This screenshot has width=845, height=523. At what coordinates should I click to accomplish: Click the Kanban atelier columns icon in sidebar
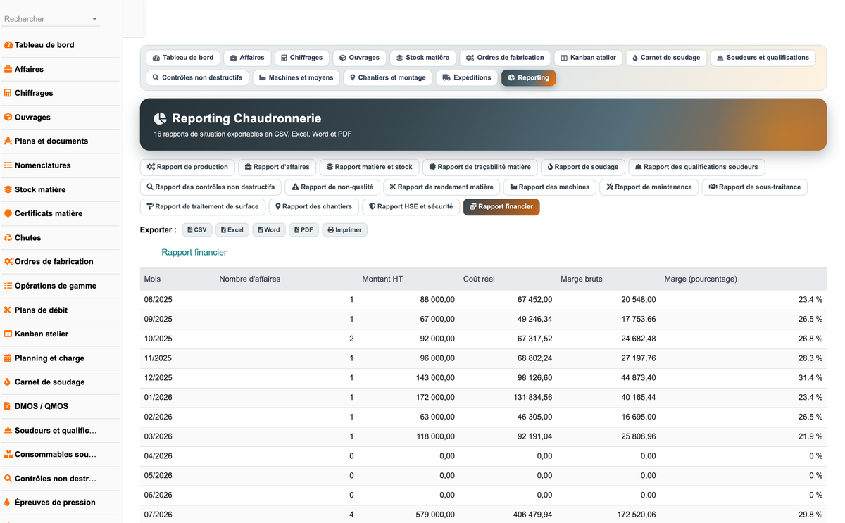point(8,334)
